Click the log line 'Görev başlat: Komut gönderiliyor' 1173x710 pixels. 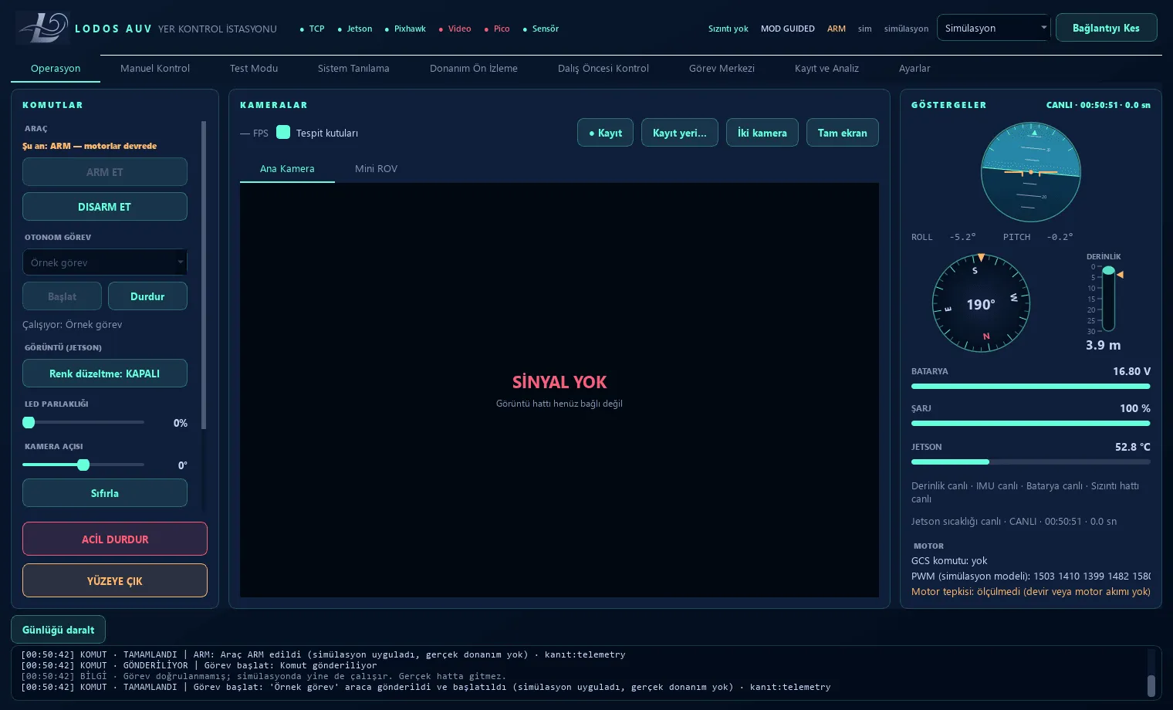(x=199, y=665)
